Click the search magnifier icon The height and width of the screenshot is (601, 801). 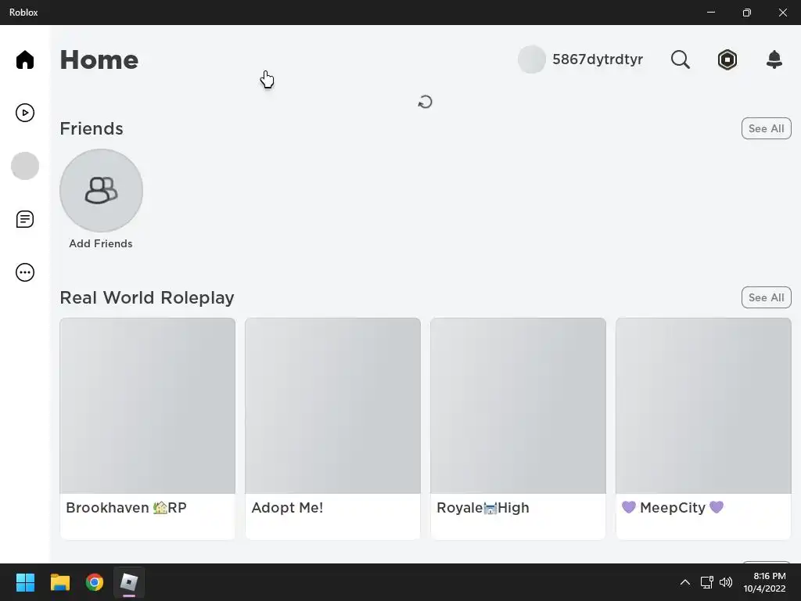point(680,59)
